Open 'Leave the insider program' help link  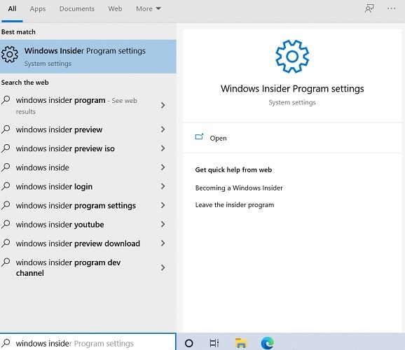click(x=235, y=205)
